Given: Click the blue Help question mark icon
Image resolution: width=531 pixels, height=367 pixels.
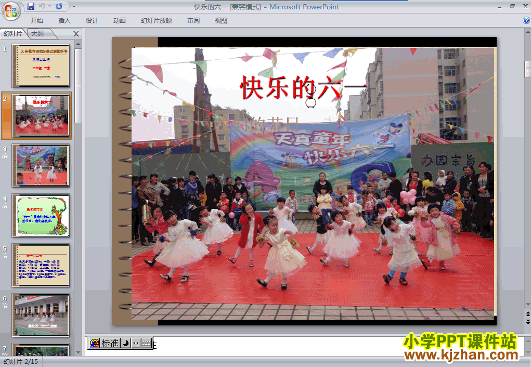Looking at the screenshot, I should [x=526, y=20].
